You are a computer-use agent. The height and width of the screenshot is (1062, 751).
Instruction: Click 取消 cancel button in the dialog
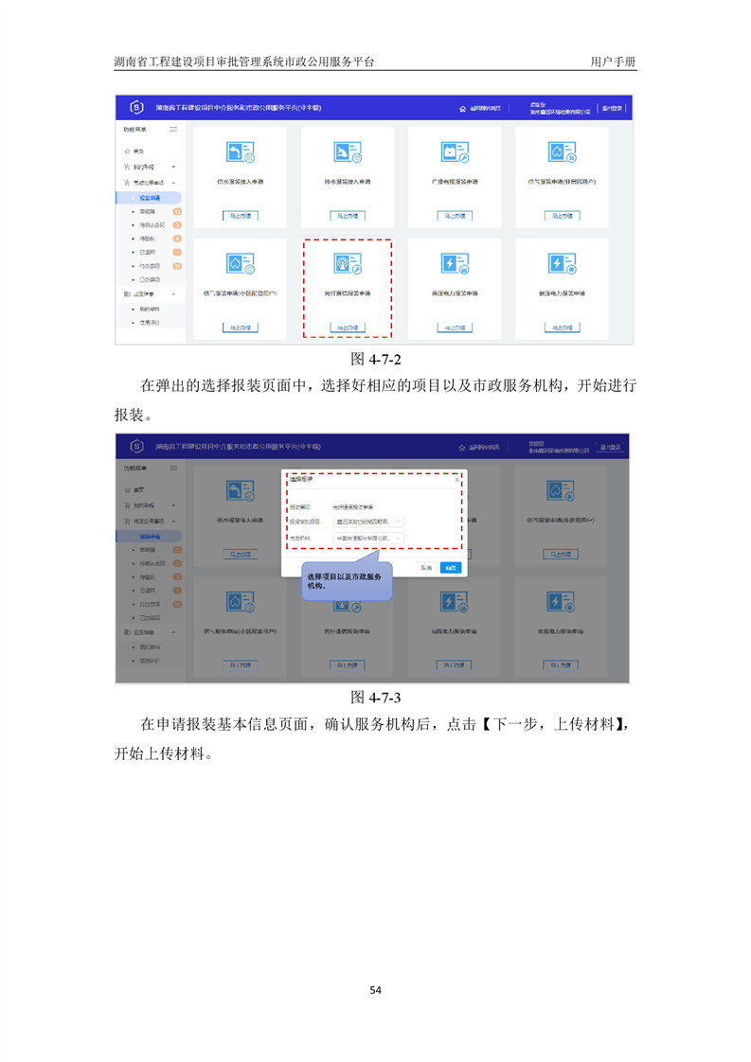coord(426,568)
